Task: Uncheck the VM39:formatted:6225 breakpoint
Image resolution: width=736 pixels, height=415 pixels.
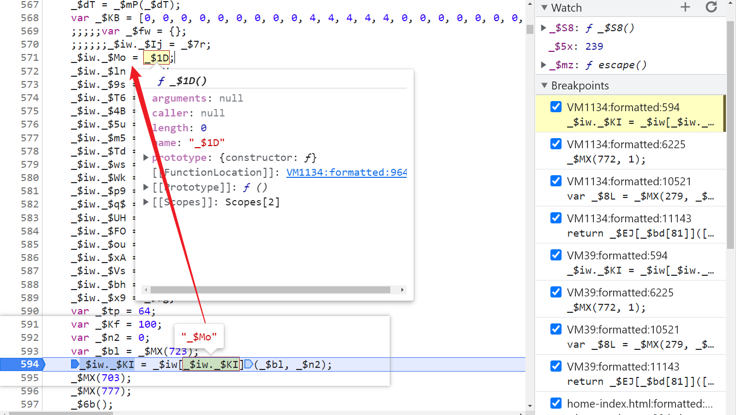Action: 556,292
